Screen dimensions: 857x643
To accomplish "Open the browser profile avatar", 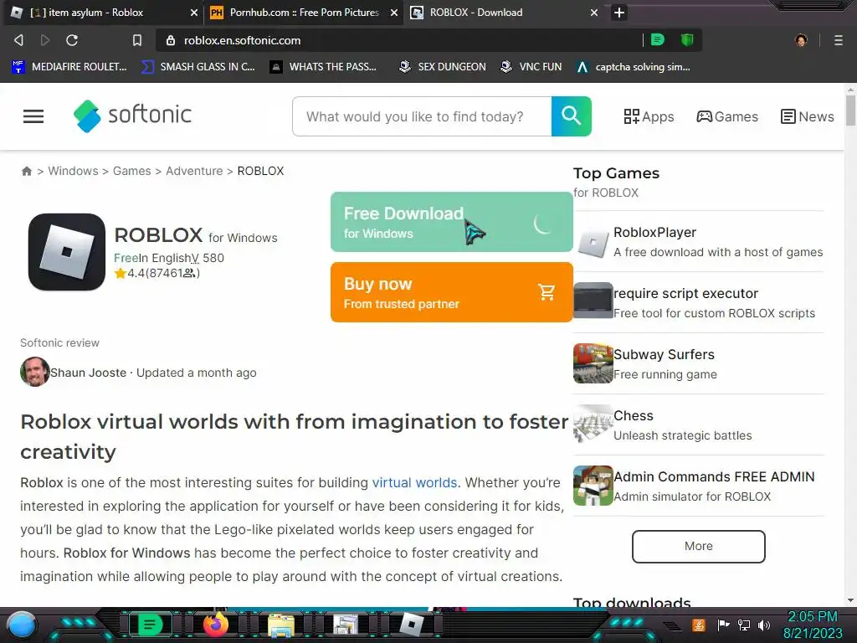I will click(801, 40).
